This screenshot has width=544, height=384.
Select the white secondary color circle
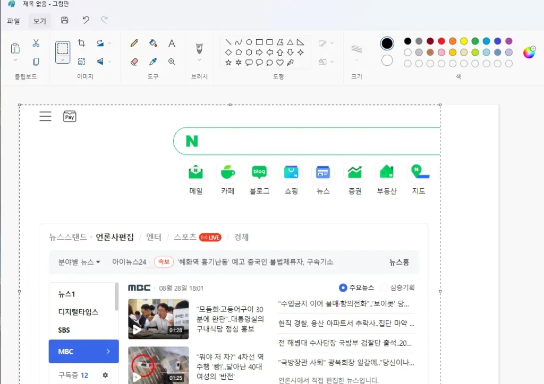[387, 60]
